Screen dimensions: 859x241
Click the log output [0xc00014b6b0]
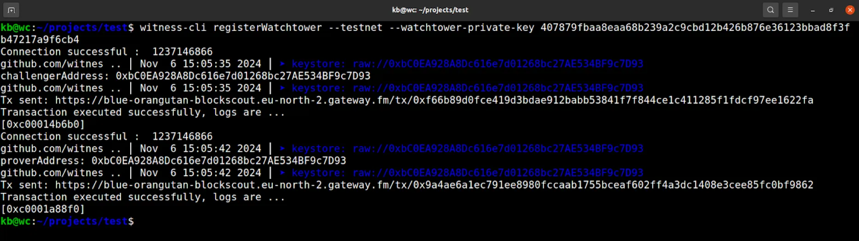[x=43, y=124]
